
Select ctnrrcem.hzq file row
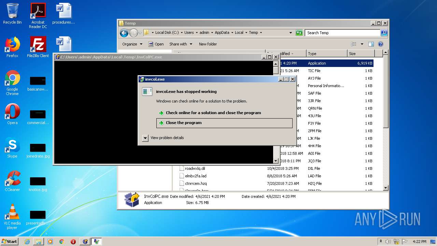pyautogui.click(x=276, y=183)
